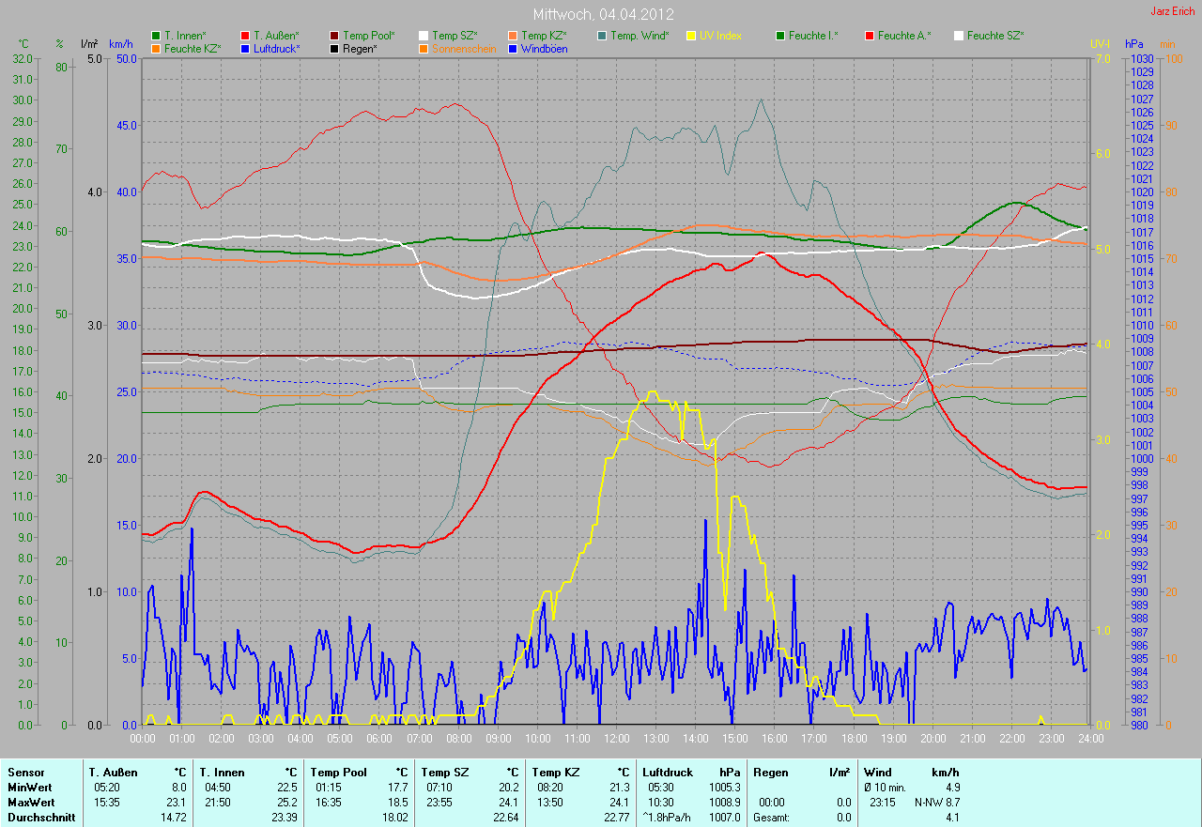
Task: Select the Temp KZ minimum value 21.3
Action: click(x=621, y=788)
